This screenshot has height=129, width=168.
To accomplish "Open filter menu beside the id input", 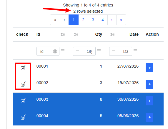I will 63,51.
